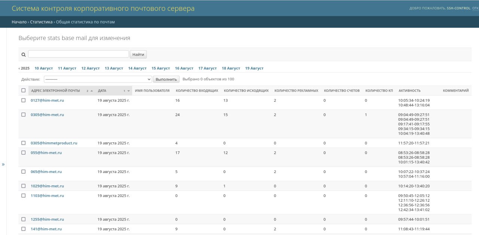Click activity time 10:57:04-11:16:00
This screenshot has width=479, height=235.
[x=414, y=176]
